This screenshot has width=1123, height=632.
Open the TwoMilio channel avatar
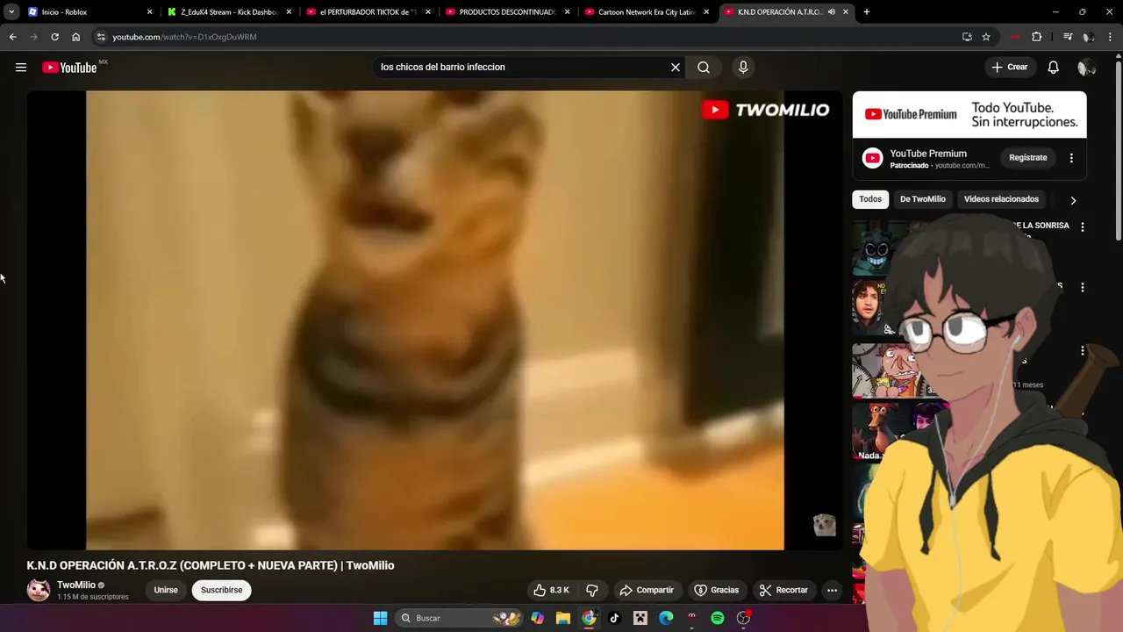[39, 590]
